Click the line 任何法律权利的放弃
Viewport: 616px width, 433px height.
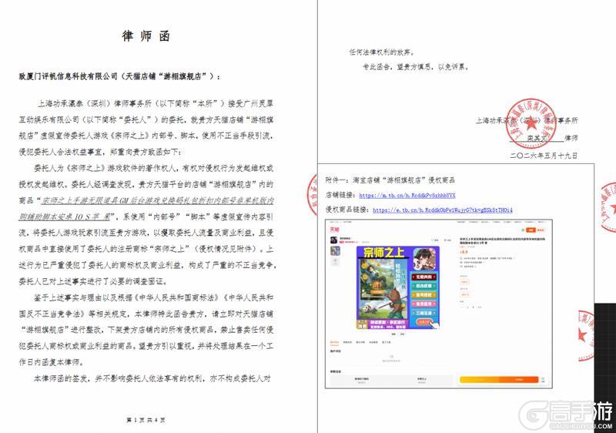pos(381,52)
